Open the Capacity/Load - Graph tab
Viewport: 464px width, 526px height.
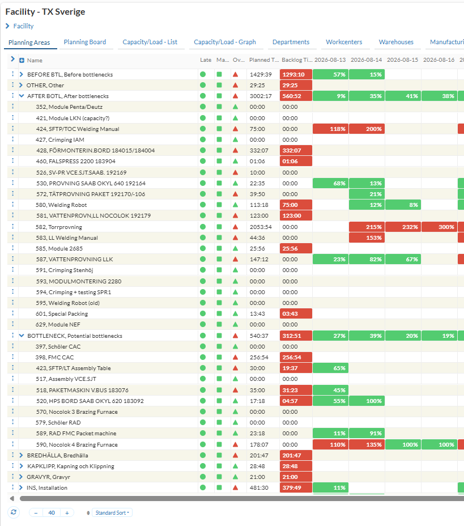click(x=224, y=42)
